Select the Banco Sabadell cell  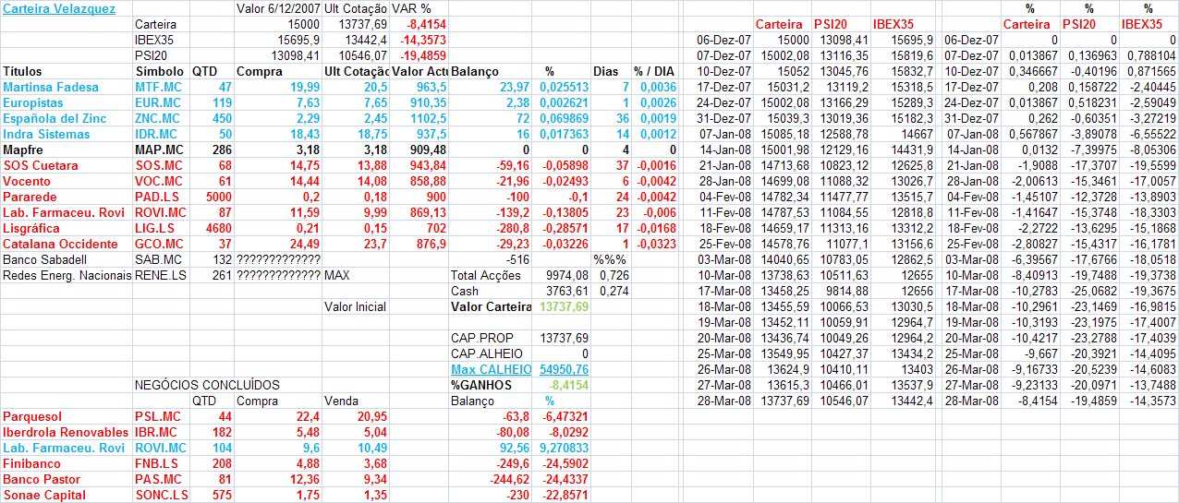[44, 260]
